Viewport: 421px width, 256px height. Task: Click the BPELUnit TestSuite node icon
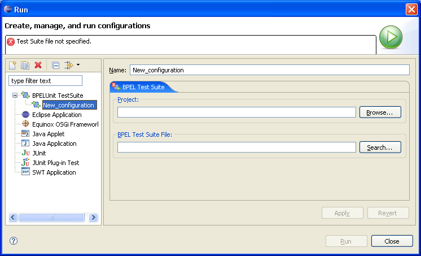tap(25, 95)
